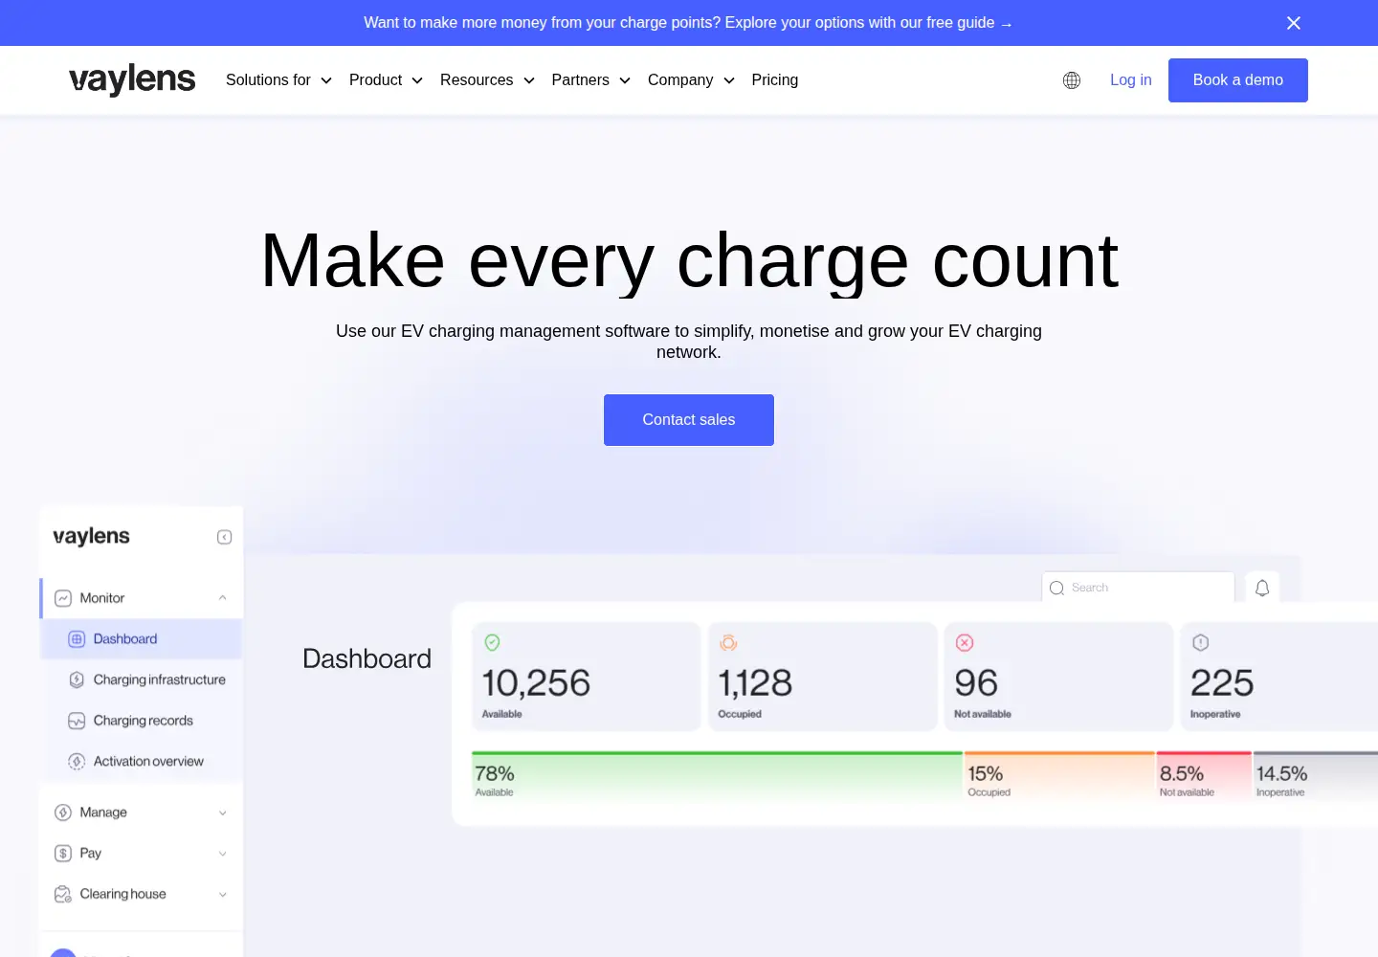Collapse the Monitor section chevron
This screenshot has height=957, width=1378.
point(223,598)
